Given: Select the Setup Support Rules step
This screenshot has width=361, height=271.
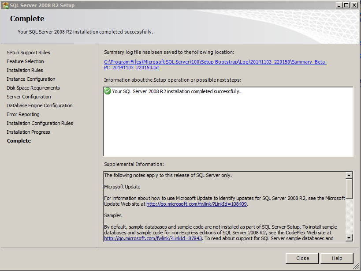Looking at the screenshot, I should coord(28,53).
